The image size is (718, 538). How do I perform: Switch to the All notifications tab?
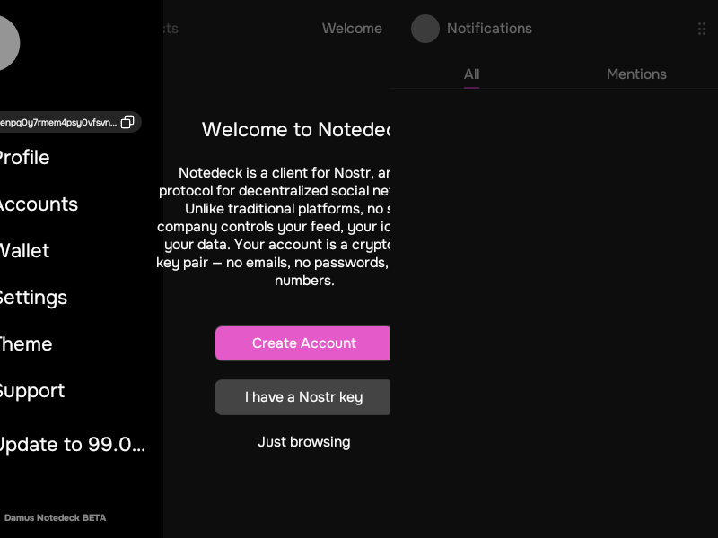[x=471, y=74]
